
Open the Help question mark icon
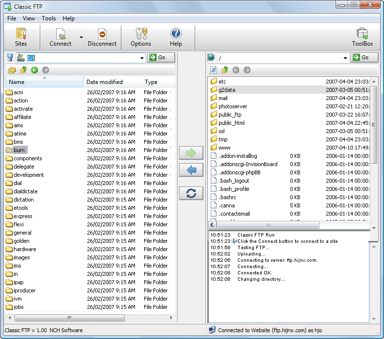pos(176,34)
